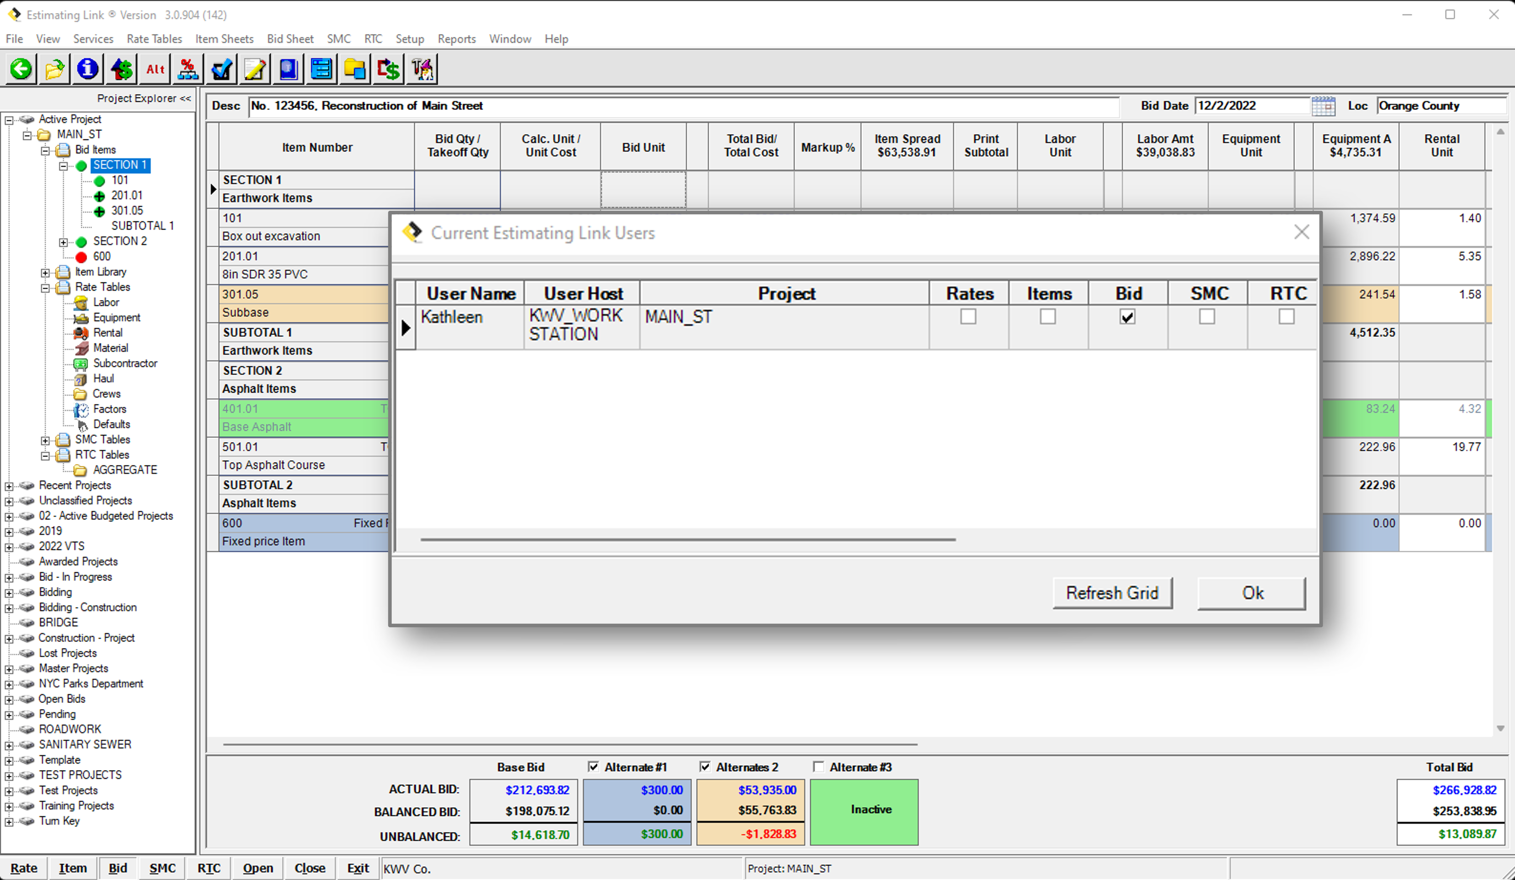The image size is (1515, 880).
Task: Uncheck the Bid checkbox for Kathleen
Action: click(x=1128, y=316)
